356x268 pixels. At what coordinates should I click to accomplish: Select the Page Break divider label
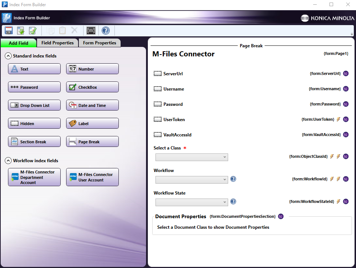click(251, 46)
